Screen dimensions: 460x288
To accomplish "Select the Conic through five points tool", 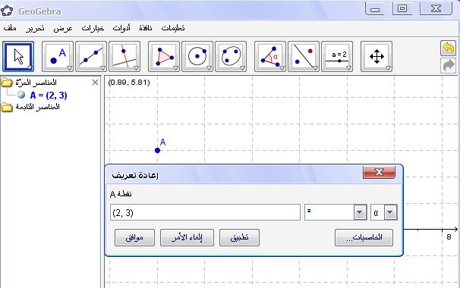I will [x=231, y=57].
